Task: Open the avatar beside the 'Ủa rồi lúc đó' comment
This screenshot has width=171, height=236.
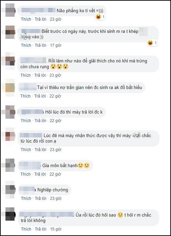Action: click(x=10, y=214)
